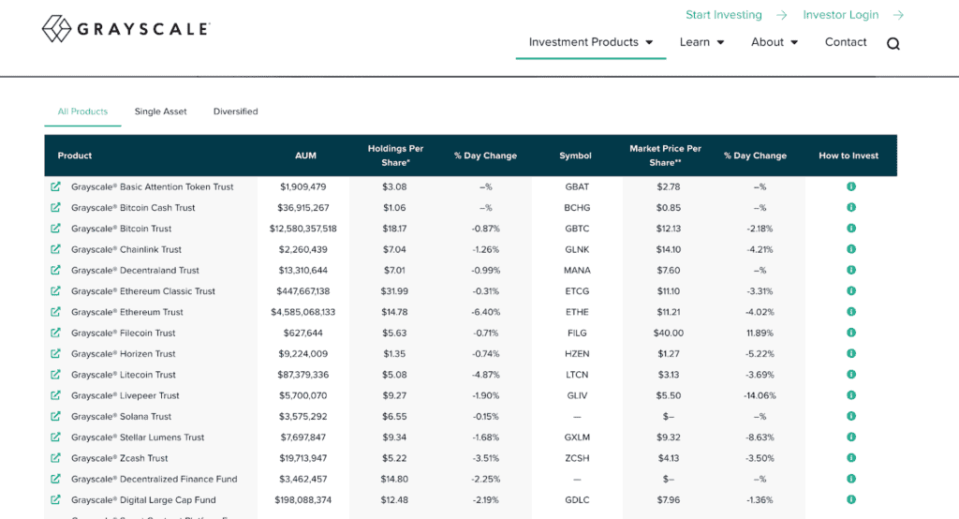
Task: Open the Contact page
Action: pyautogui.click(x=846, y=42)
